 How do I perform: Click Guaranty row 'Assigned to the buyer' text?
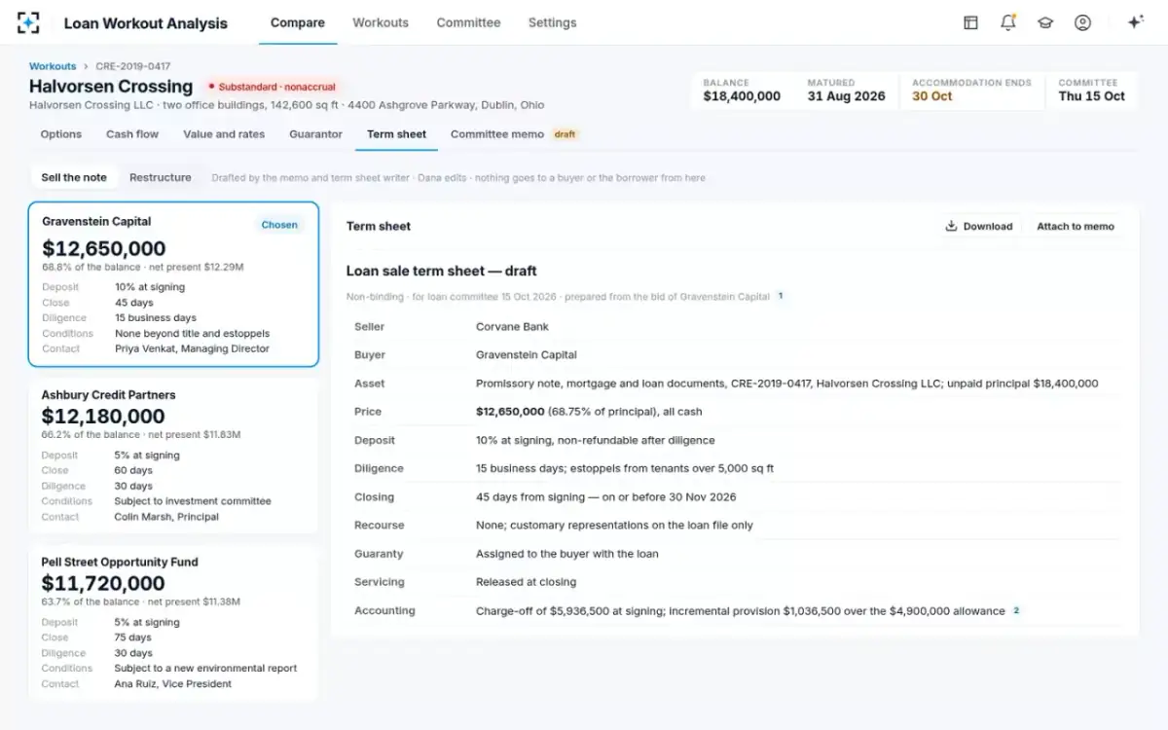tap(567, 554)
